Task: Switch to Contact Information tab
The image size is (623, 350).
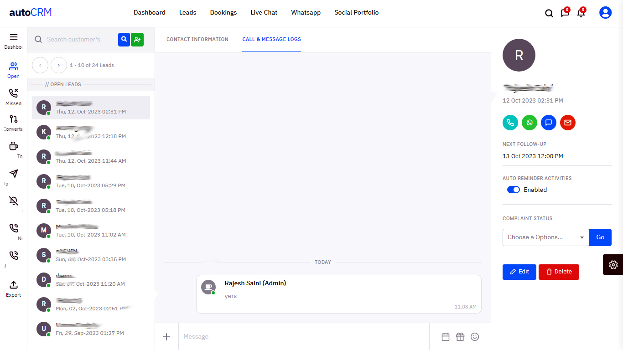Action: pos(197,39)
